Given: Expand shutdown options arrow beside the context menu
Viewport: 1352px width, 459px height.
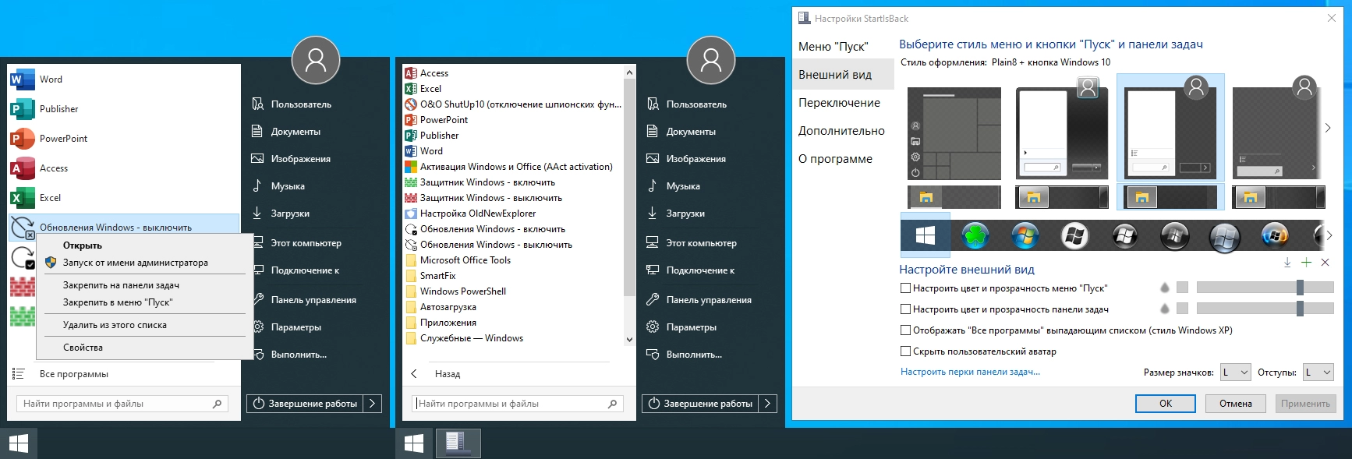Looking at the screenshot, I should click(373, 404).
